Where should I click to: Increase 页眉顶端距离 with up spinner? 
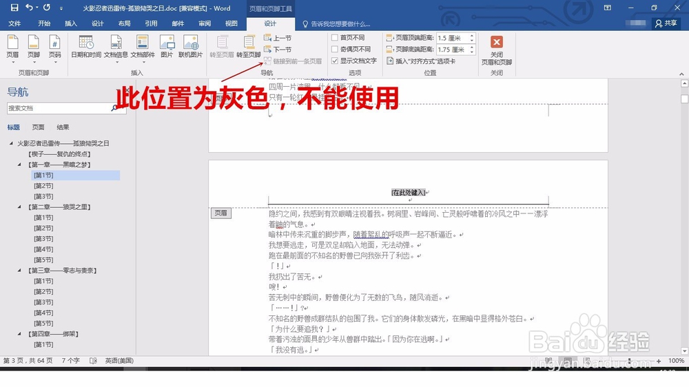pyautogui.click(x=472, y=36)
